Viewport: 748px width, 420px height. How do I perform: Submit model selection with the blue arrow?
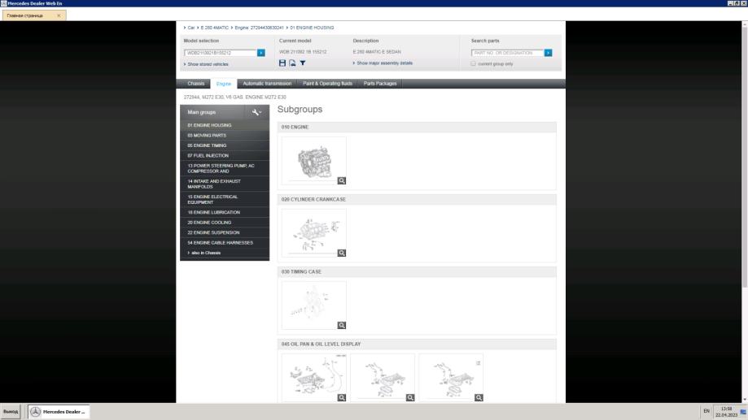coord(261,53)
